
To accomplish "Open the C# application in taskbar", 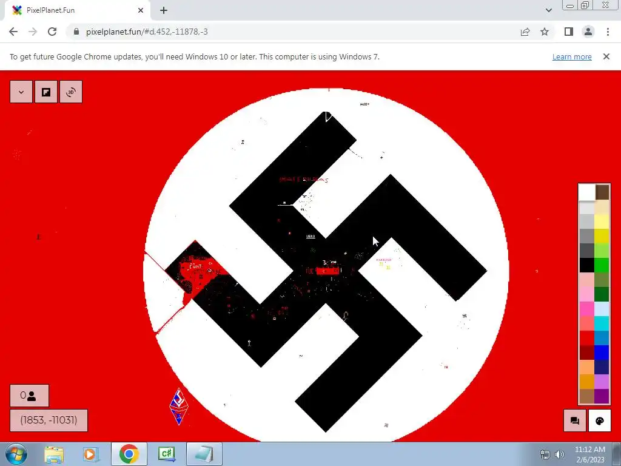I will [167, 454].
